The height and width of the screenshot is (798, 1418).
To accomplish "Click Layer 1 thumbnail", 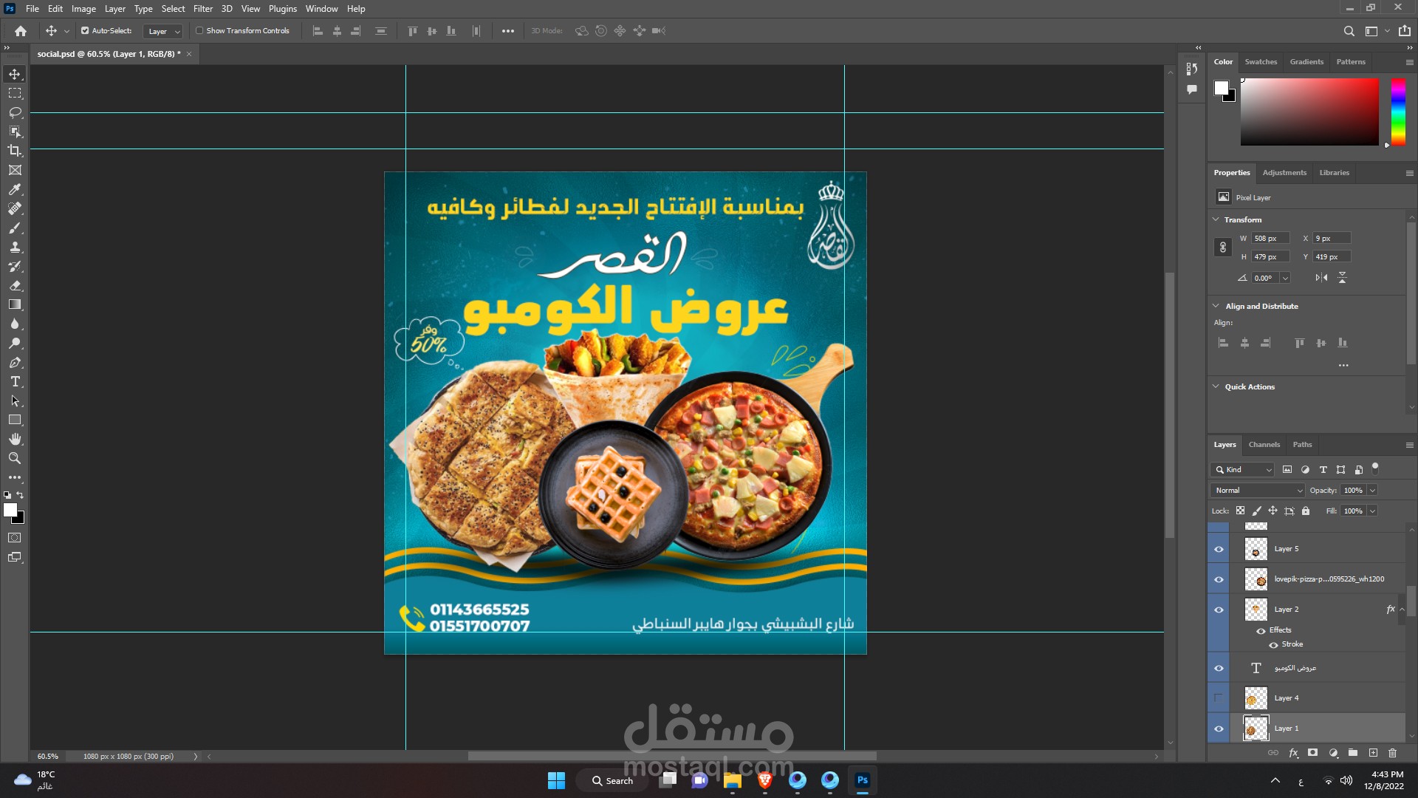I will point(1256,729).
